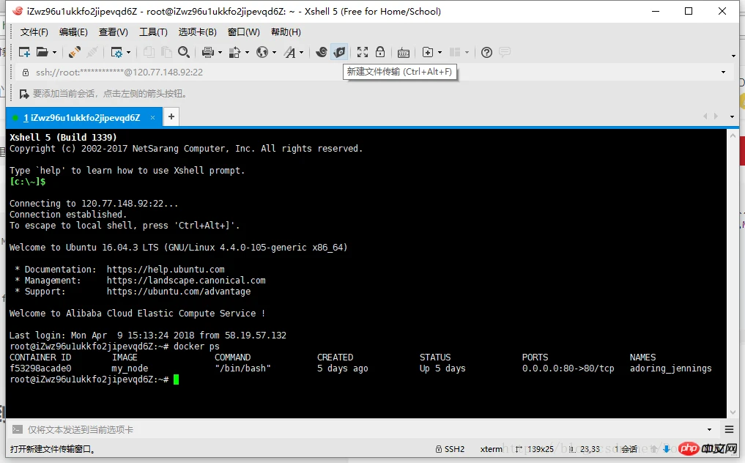
Task: Add a new tab with plus button
Action: (x=171, y=116)
